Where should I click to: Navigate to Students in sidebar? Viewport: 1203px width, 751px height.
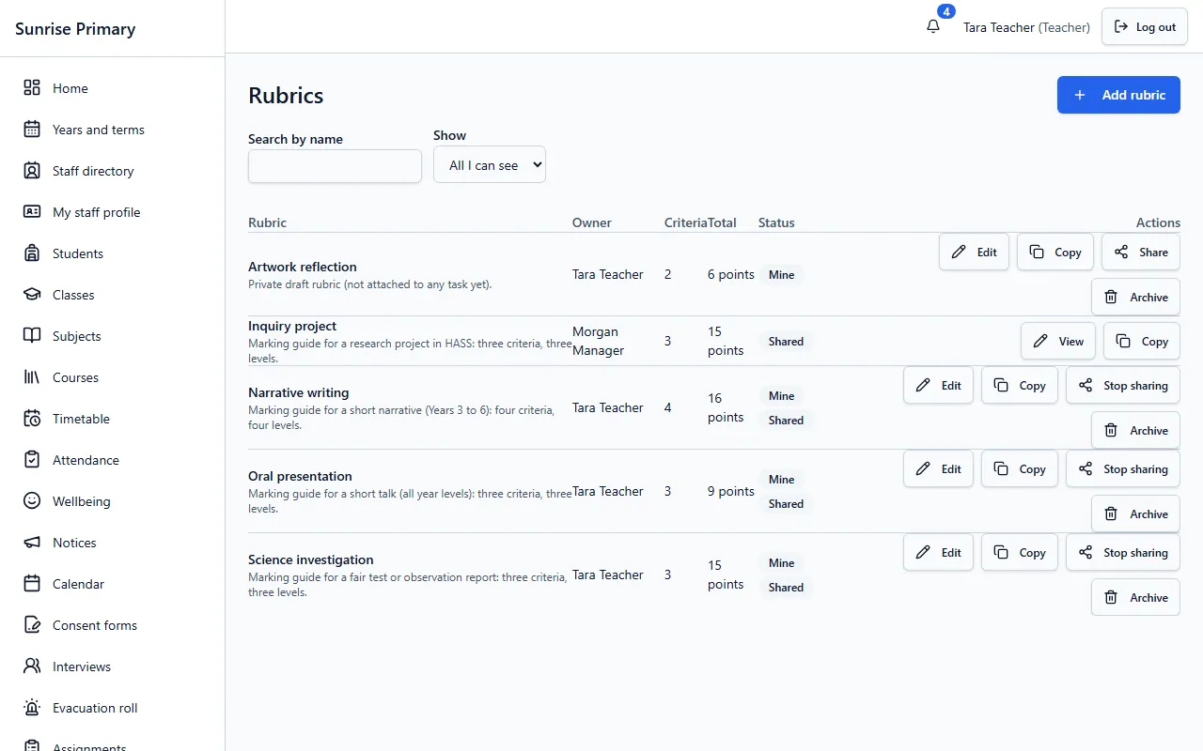click(x=113, y=253)
